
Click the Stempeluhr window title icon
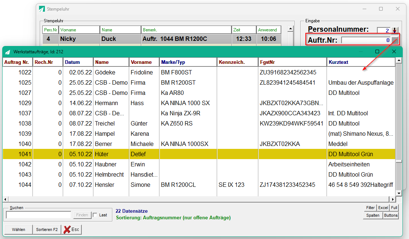pos(42,9)
